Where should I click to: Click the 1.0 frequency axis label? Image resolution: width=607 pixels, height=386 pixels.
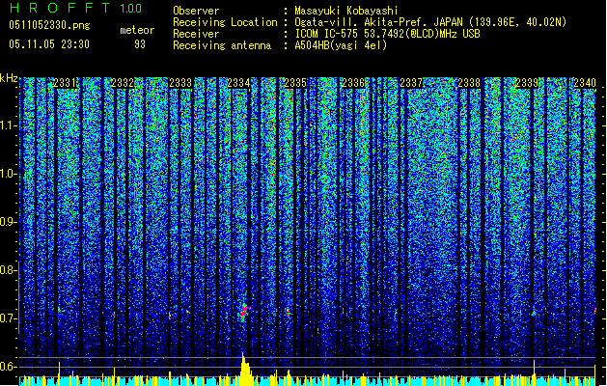[7, 175]
